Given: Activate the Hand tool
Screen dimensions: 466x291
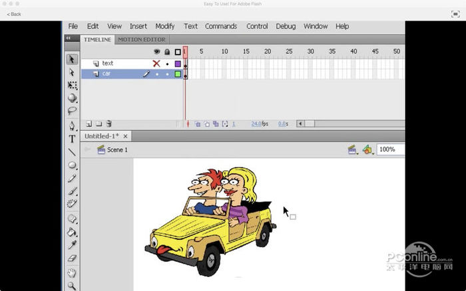Looking at the screenshot, I should click(x=72, y=272).
